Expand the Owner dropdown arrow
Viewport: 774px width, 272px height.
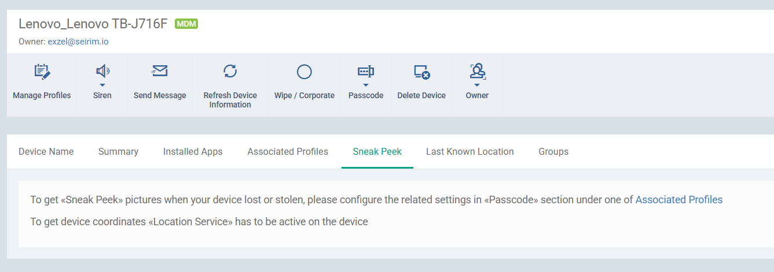coord(477,85)
